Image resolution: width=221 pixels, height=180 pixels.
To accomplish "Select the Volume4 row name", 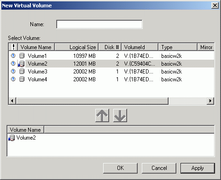I will (37, 79).
